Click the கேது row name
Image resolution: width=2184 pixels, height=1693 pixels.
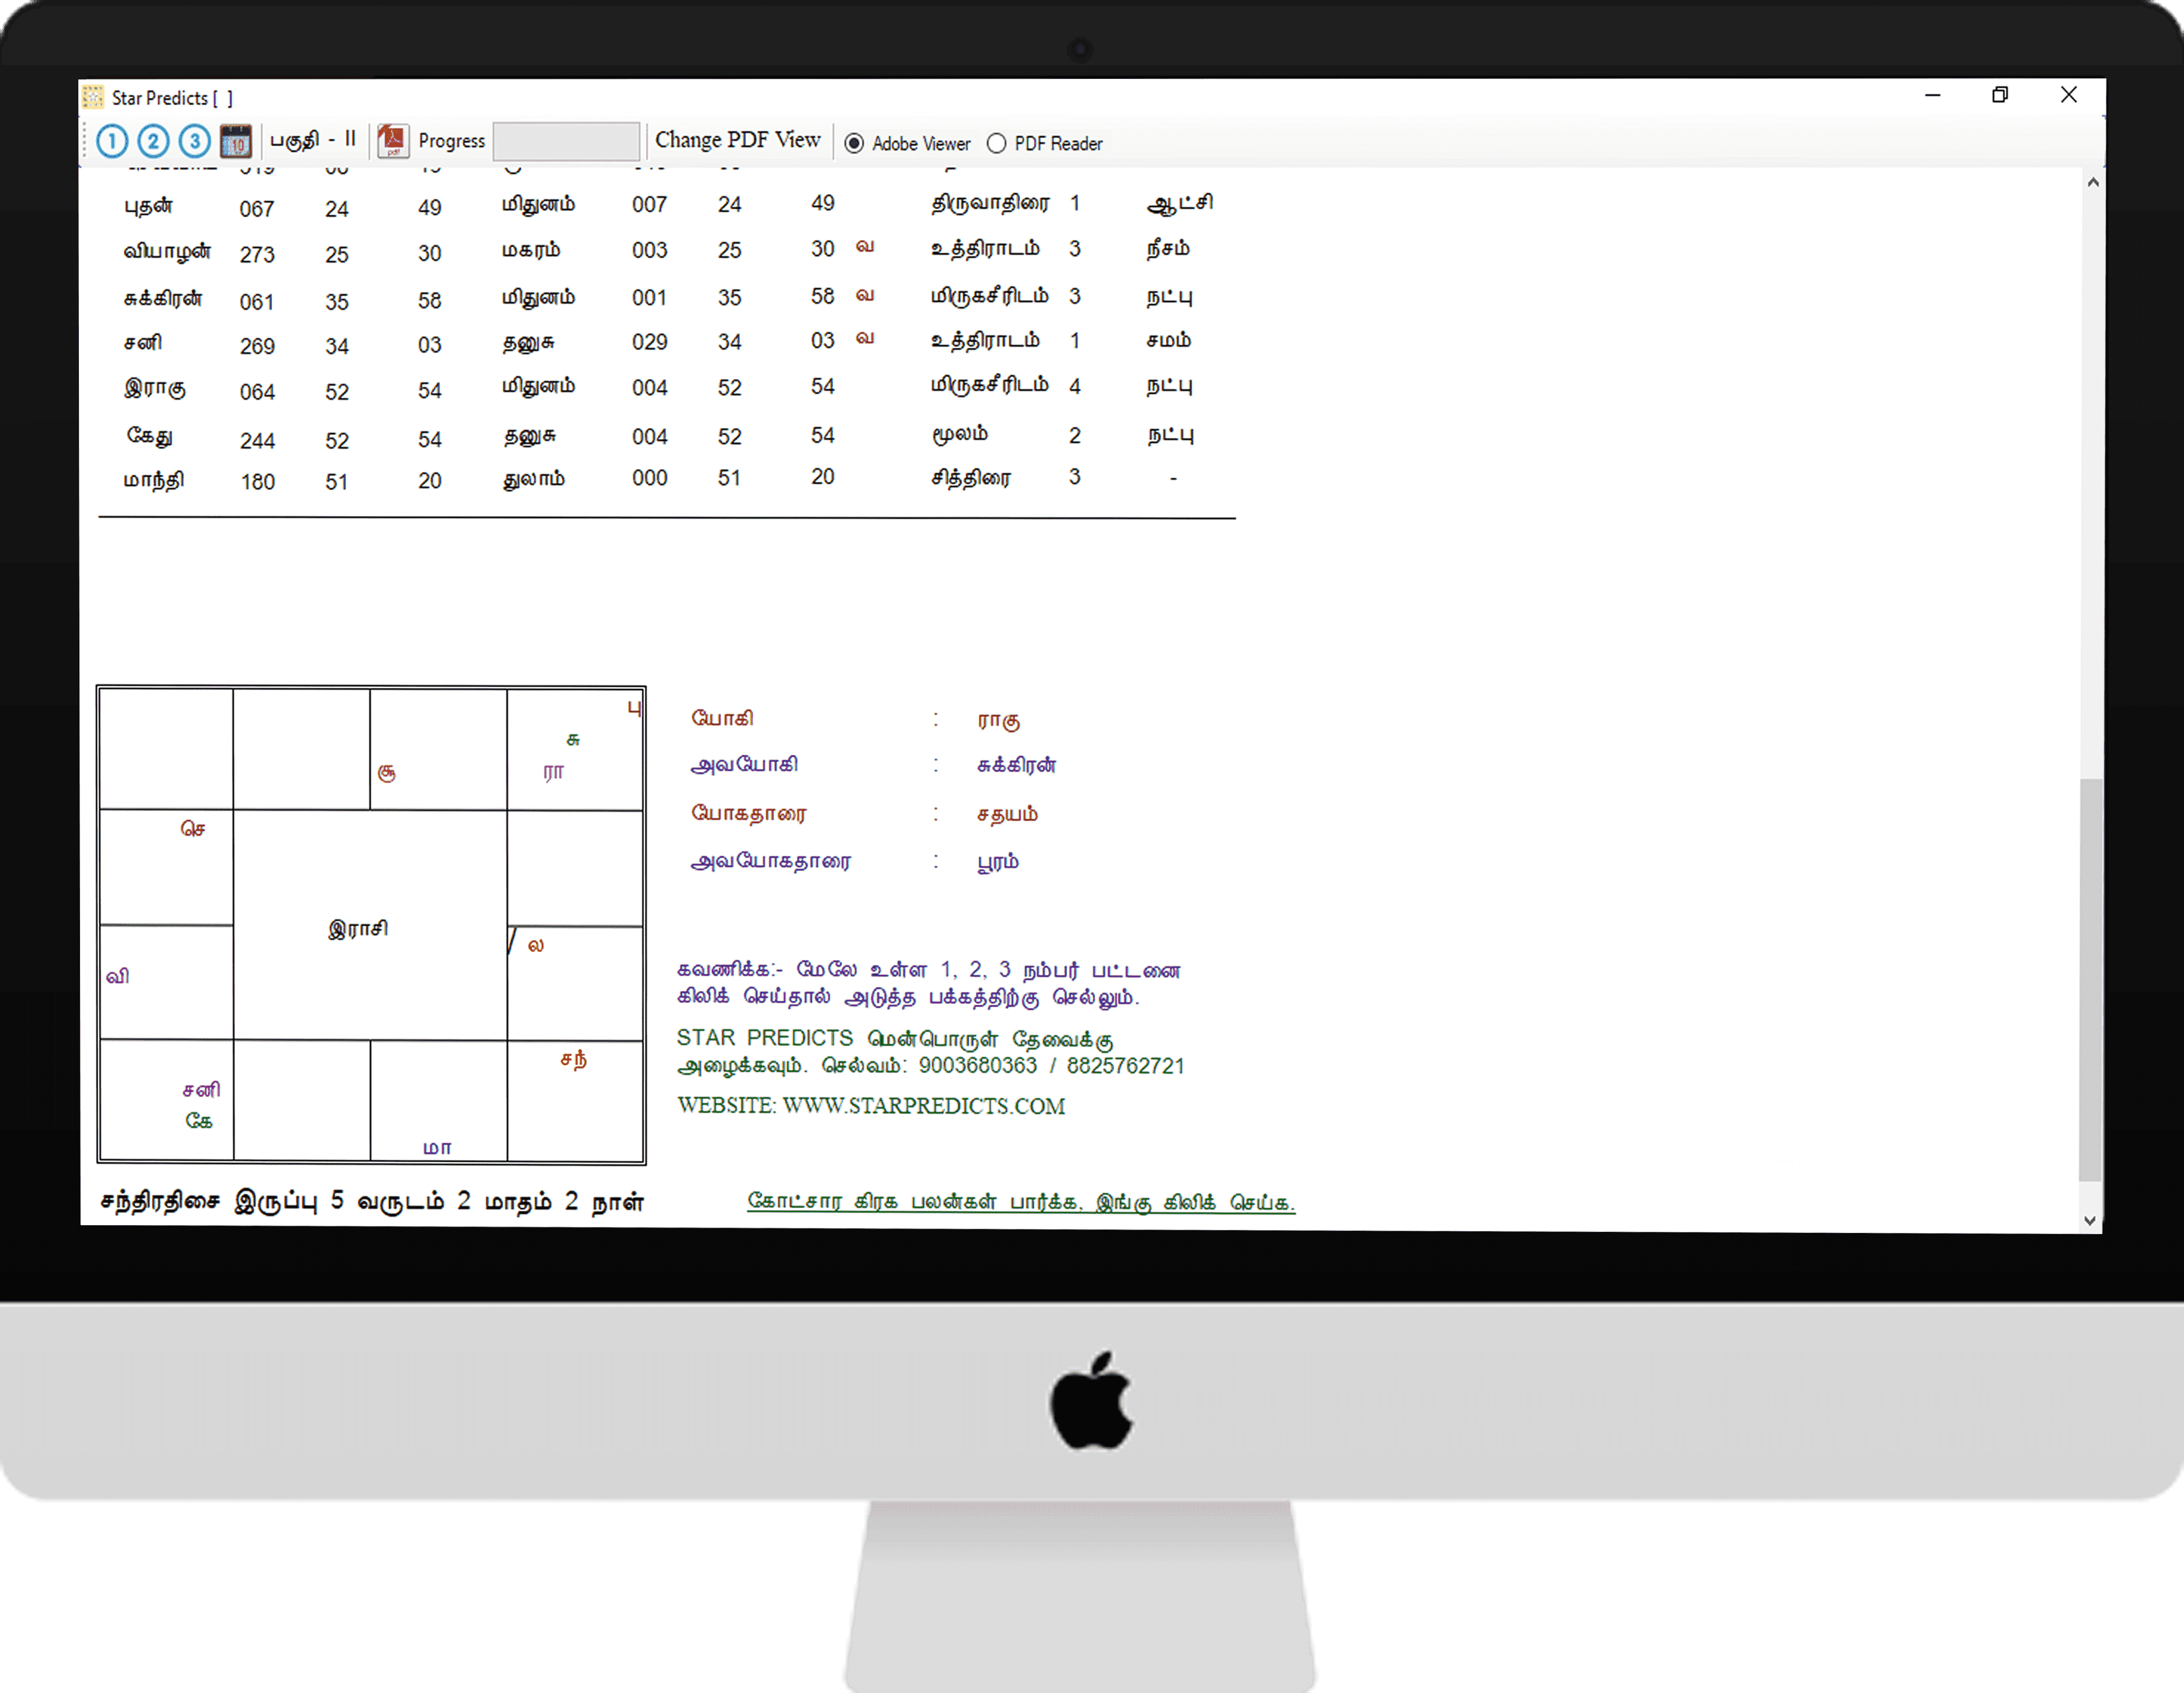click(149, 436)
